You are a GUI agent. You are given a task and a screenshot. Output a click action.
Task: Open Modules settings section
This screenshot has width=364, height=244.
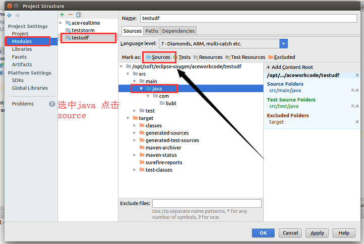click(x=22, y=41)
